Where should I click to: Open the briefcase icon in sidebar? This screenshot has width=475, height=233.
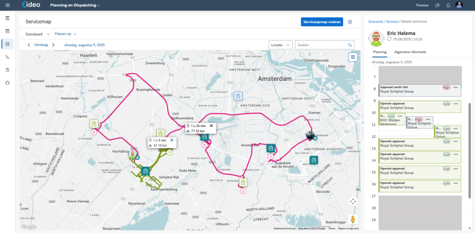(7, 83)
